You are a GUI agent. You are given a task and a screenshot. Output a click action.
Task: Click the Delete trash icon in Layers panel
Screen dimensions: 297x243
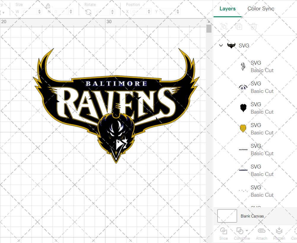coord(254,26)
